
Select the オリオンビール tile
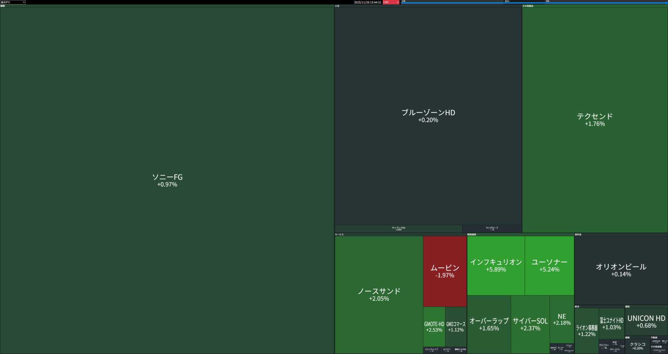click(621, 270)
